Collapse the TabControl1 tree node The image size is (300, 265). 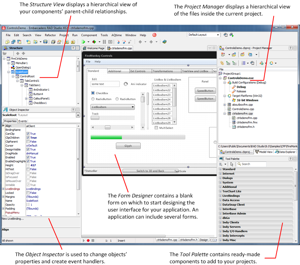[17, 81]
